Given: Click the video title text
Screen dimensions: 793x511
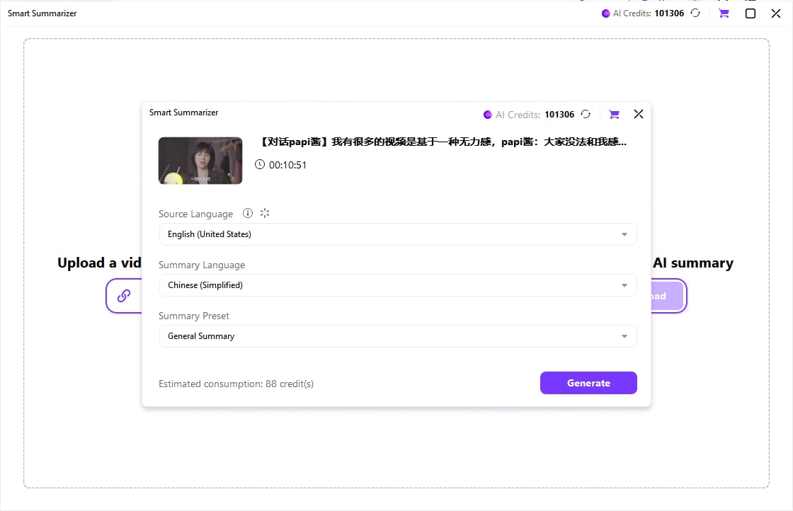Looking at the screenshot, I should pos(443,142).
